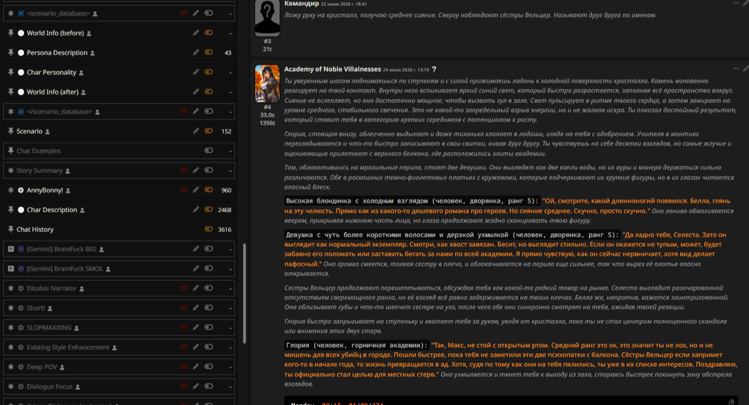This screenshot has height=405, width=749.
Task: Click the Chat History token count 3616
Action: tap(225, 229)
